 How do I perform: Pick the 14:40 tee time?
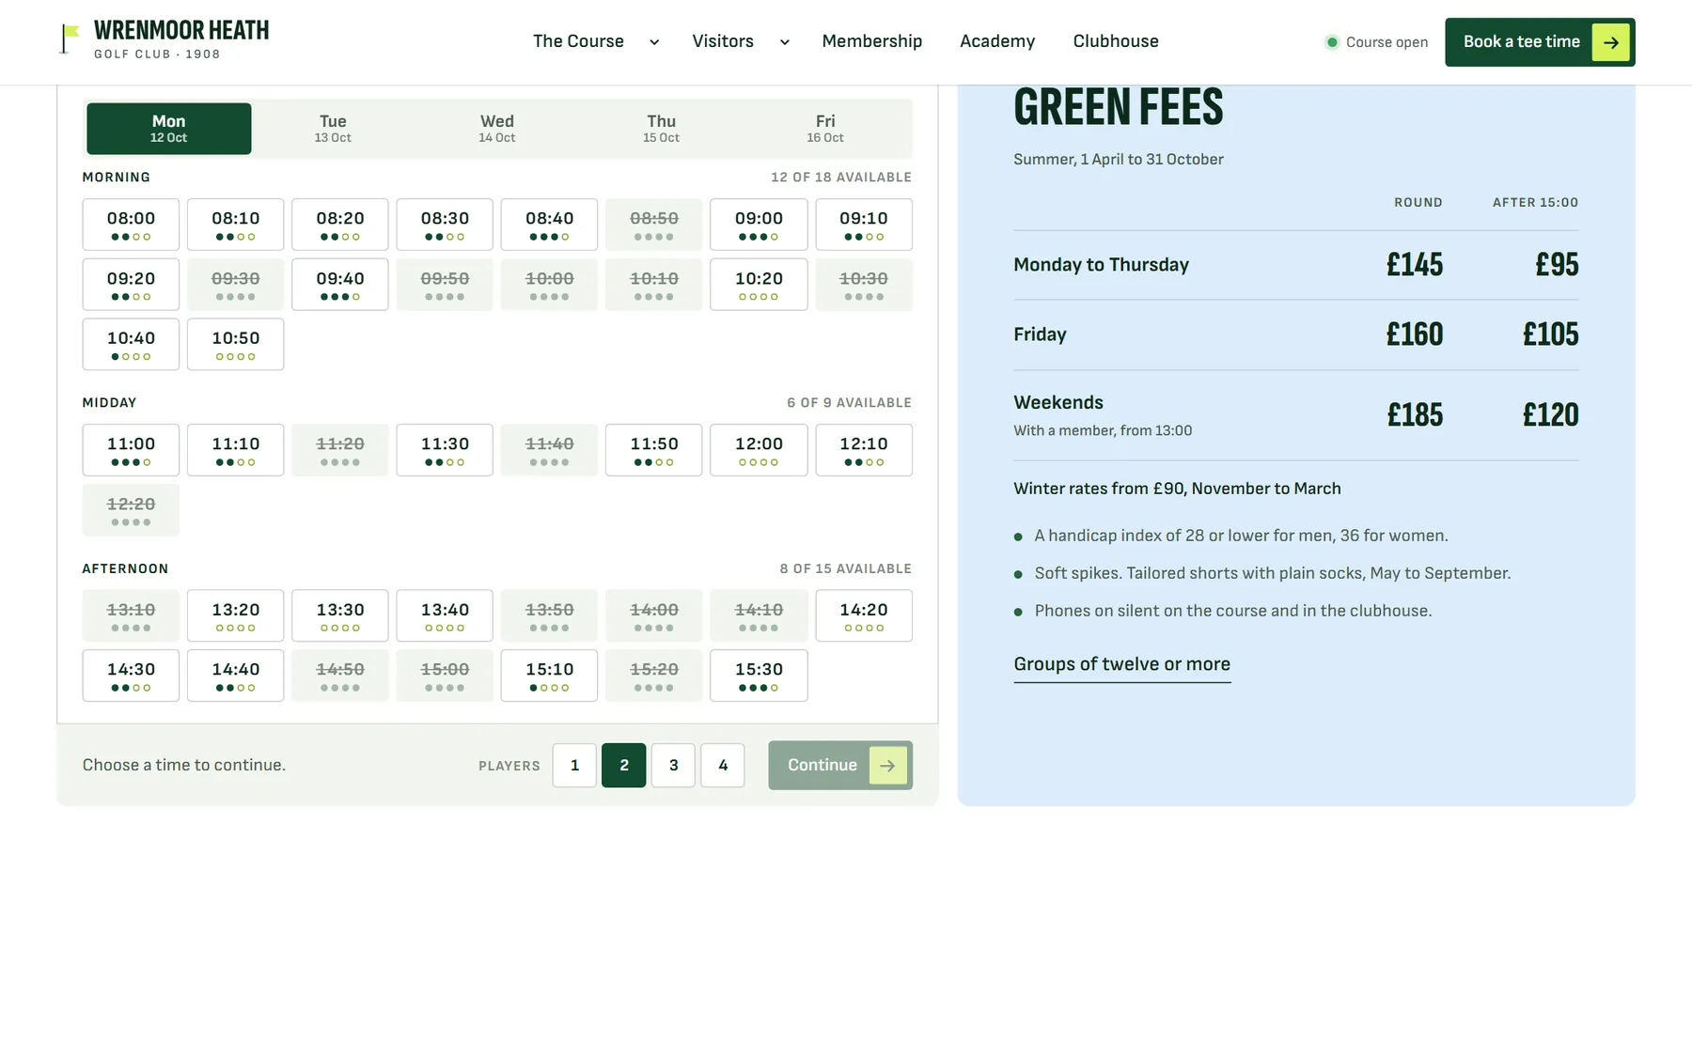(x=235, y=676)
